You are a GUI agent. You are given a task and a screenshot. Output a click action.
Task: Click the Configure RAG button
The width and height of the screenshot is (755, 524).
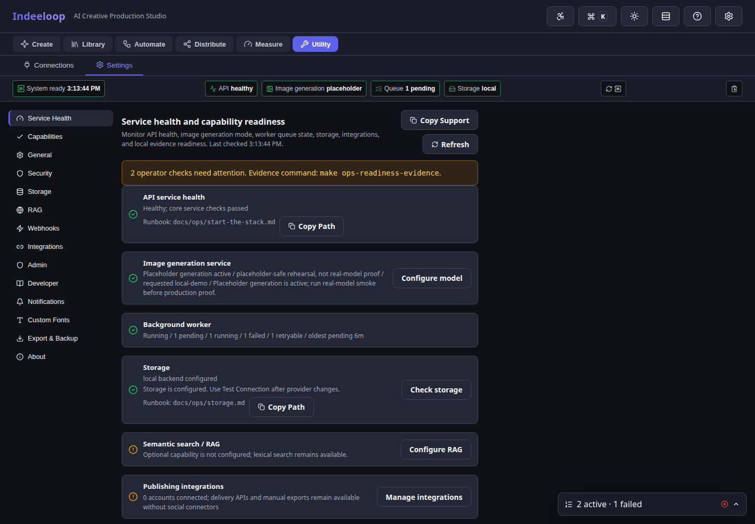pos(436,450)
